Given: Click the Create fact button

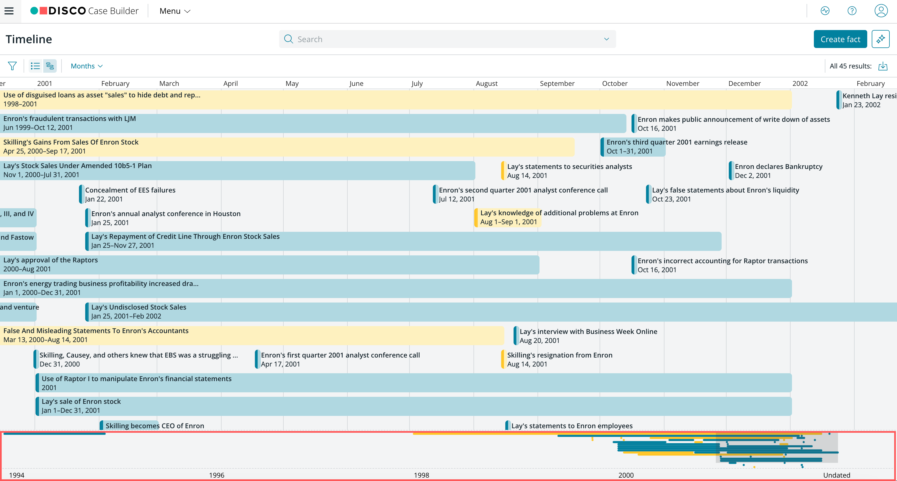Looking at the screenshot, I should coord(840,39).
